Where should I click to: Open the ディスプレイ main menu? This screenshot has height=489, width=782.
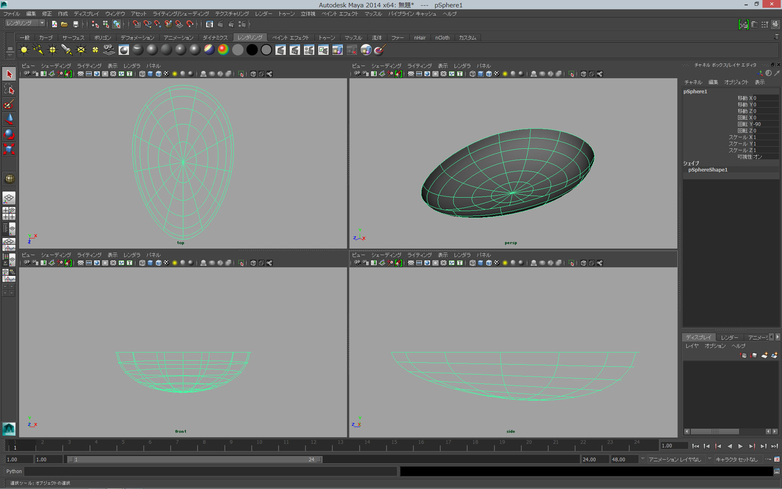86,14
